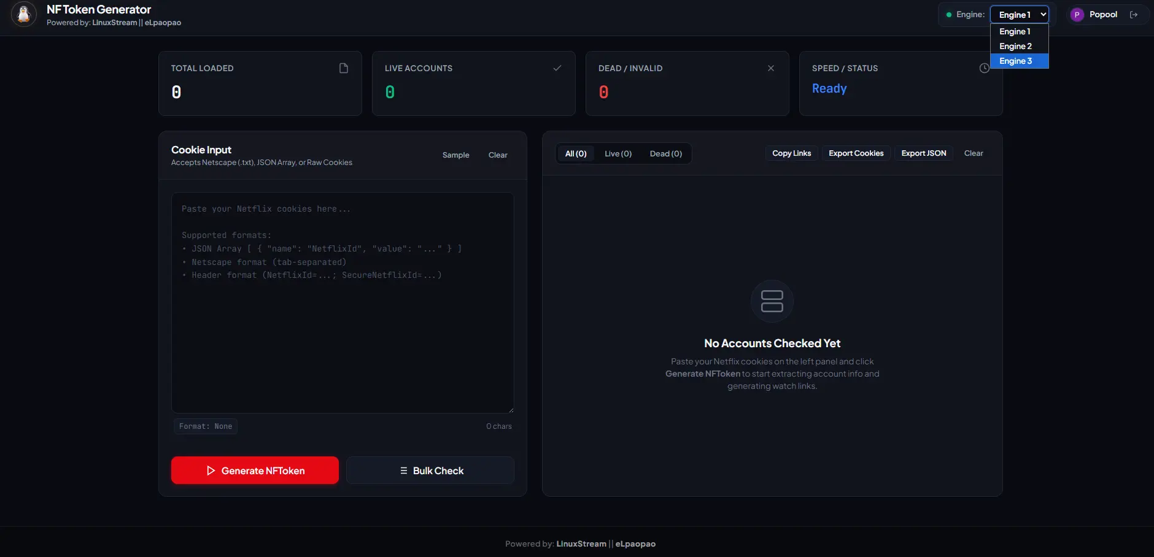The height and width of the screenshot is (557, 1154).
Task: Click the purple P user avatar
Action: click(x=1077, y=15)
